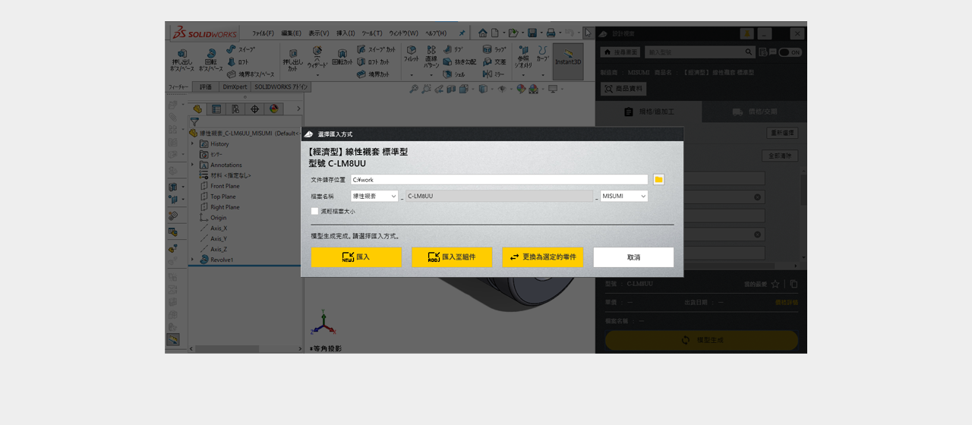Click the Home icon in top toolbar
972x425 pixels.
(x=482, y=33)
